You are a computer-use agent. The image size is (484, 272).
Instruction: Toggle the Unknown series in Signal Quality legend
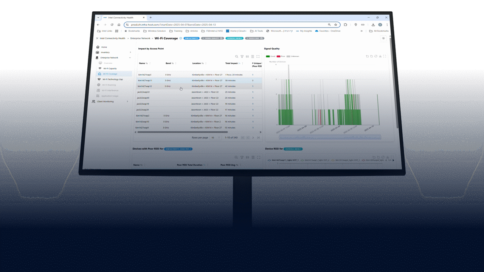[293, 56]
